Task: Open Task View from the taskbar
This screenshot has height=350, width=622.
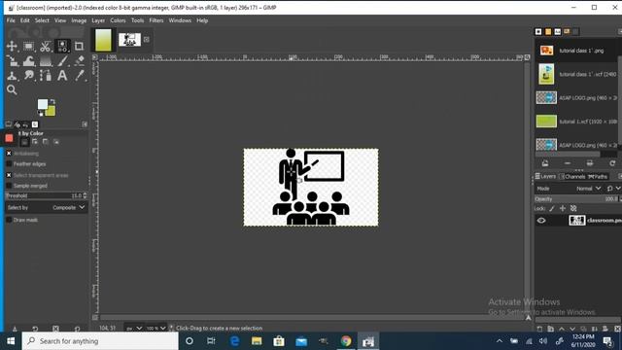Action: (212, 341)
